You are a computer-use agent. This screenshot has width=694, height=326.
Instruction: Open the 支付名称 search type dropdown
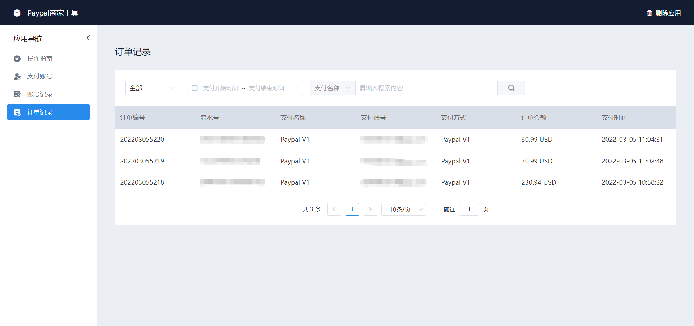click(333, 88)
